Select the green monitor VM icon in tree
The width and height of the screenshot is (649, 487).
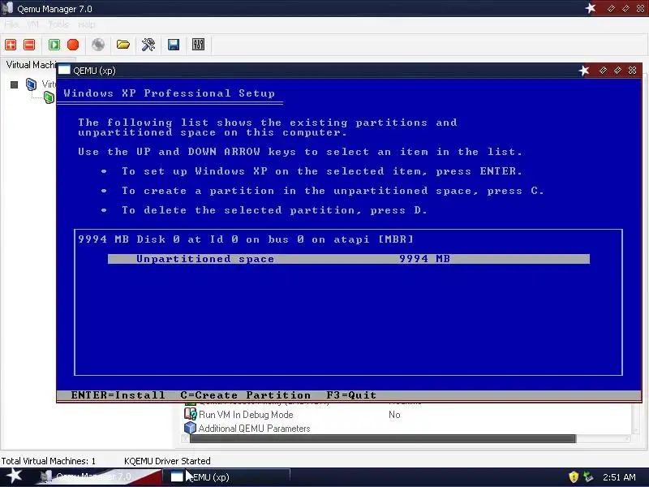[49, 97]
